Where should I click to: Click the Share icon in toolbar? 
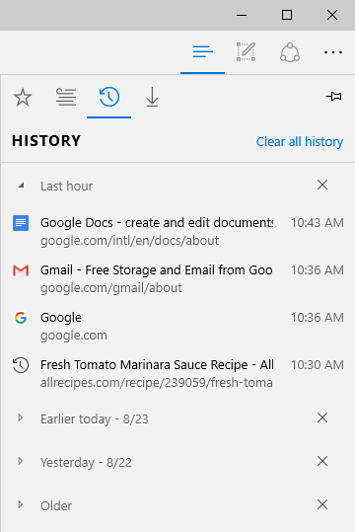[290, 52]
